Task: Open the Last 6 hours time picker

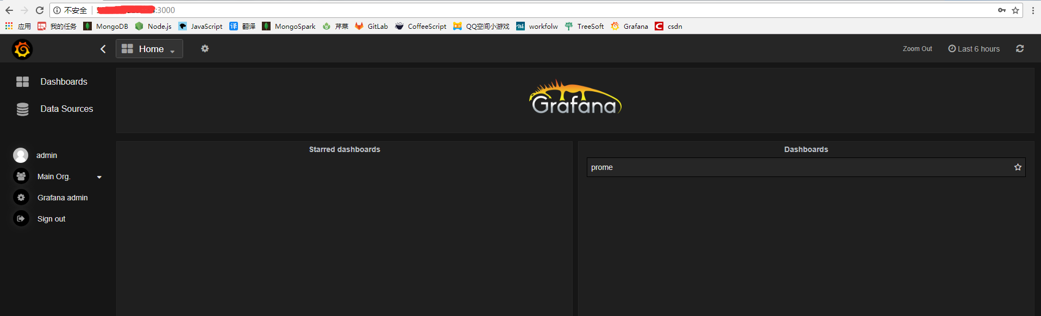Action: (974, 49)
